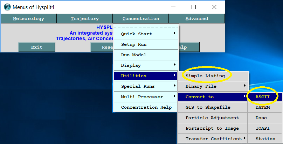This screenshot has width=283, height=144.
Task: Select the Run Model menu entry
Action: coord(146,55)
